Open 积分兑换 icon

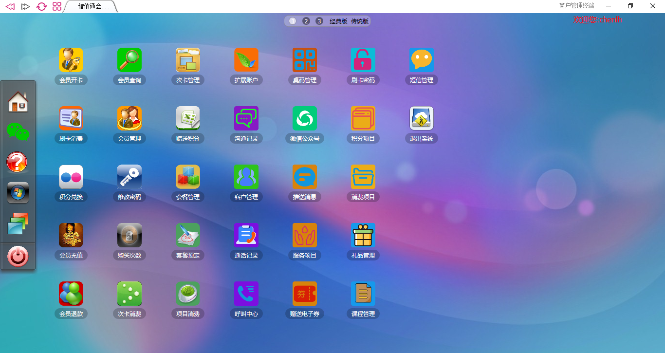click(71, 177)
